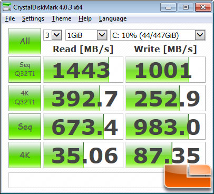
Task: Run the Seq test button
Action: (x=25, y=127)
